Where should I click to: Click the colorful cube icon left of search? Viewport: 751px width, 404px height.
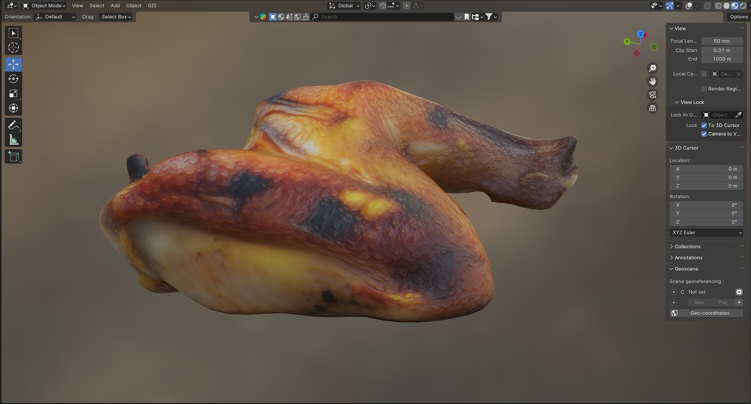point(263,17)
